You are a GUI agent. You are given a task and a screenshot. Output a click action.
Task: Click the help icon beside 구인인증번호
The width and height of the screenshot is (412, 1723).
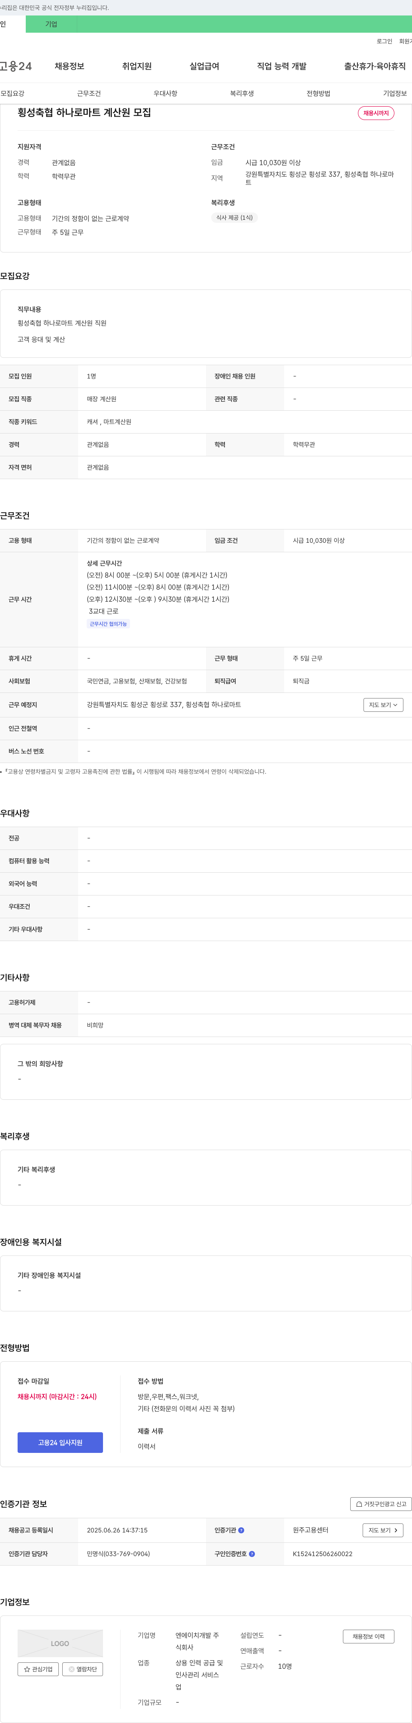tap(252, 1554)
